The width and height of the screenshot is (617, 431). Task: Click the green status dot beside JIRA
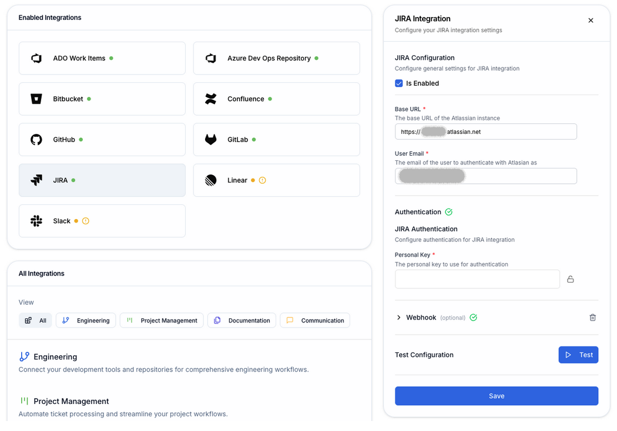(x=73, y=180)
